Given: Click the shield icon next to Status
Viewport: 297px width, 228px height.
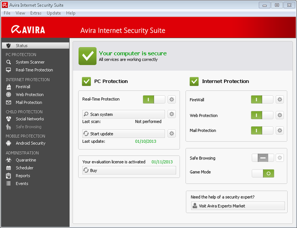Looking at the screenshot, I should click(8, 45).
